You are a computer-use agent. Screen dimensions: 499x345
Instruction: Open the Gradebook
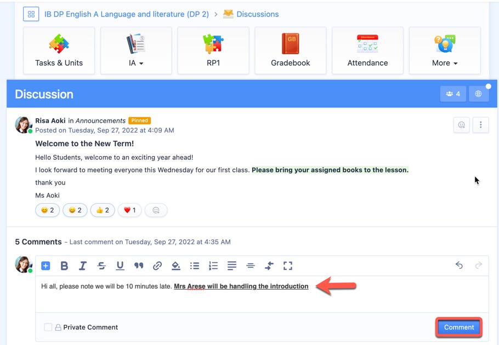point(290,50)
